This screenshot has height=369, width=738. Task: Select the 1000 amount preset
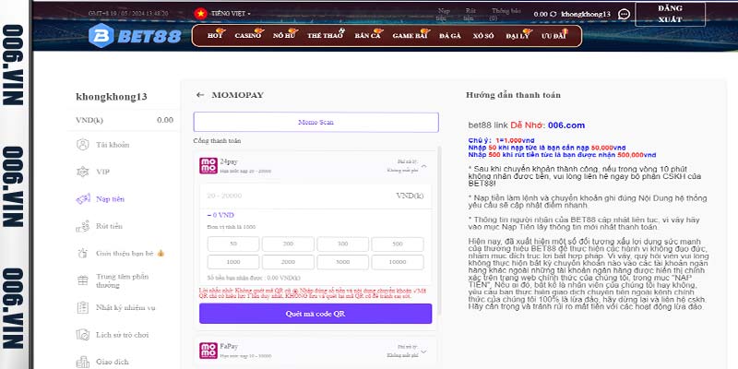[x=233, y=262]
